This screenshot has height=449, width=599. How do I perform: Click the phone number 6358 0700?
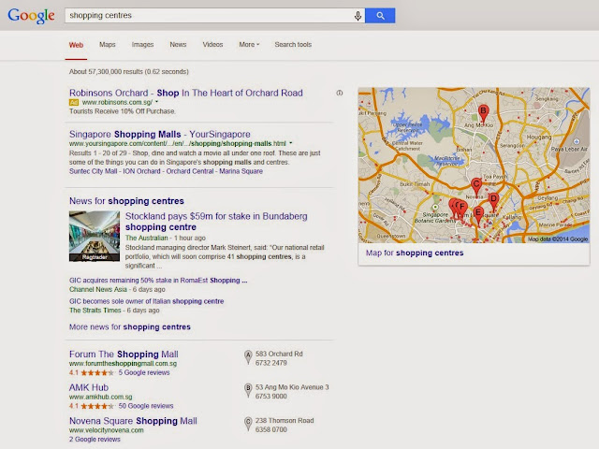270,429
